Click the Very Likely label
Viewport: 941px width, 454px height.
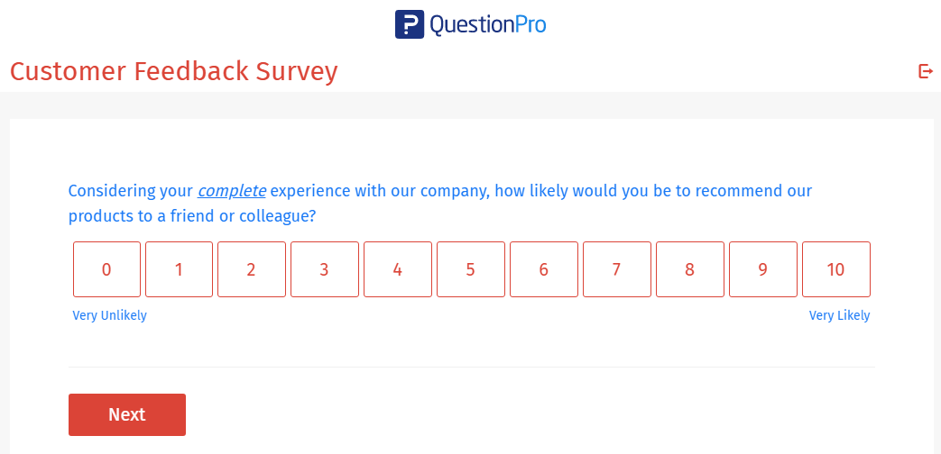tap(839, 315)
